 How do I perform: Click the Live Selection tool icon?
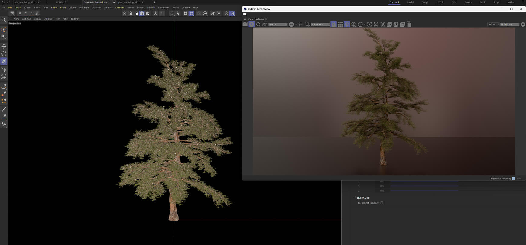pyautogui.click(x=4, y=30)
